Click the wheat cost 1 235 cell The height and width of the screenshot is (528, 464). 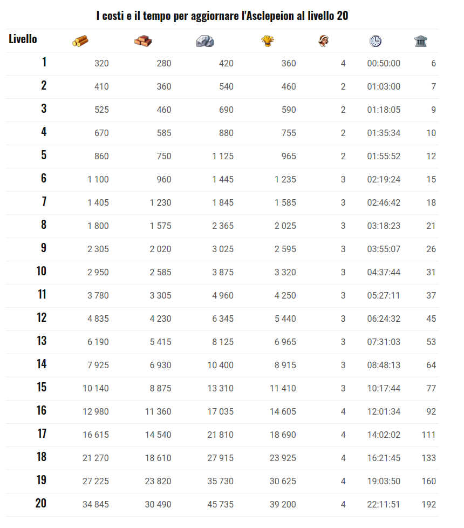pyautogui.click(x=285, y=179)
